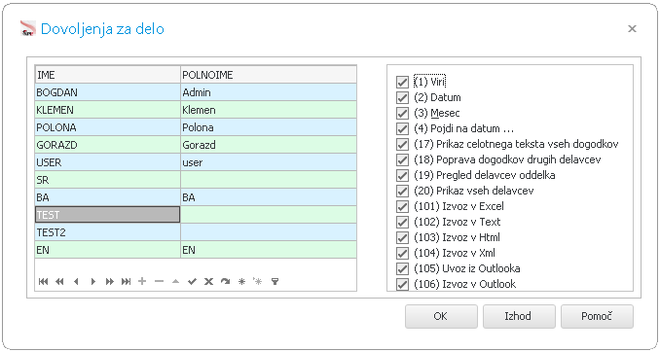The width and height of the screenshot is (660, 352).
Task: Uncheck the (2) Datum permission
Action: (402, 97)
